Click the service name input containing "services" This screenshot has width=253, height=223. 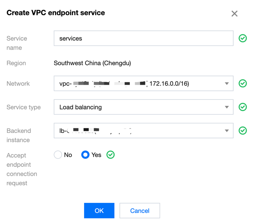coord(143,38)
